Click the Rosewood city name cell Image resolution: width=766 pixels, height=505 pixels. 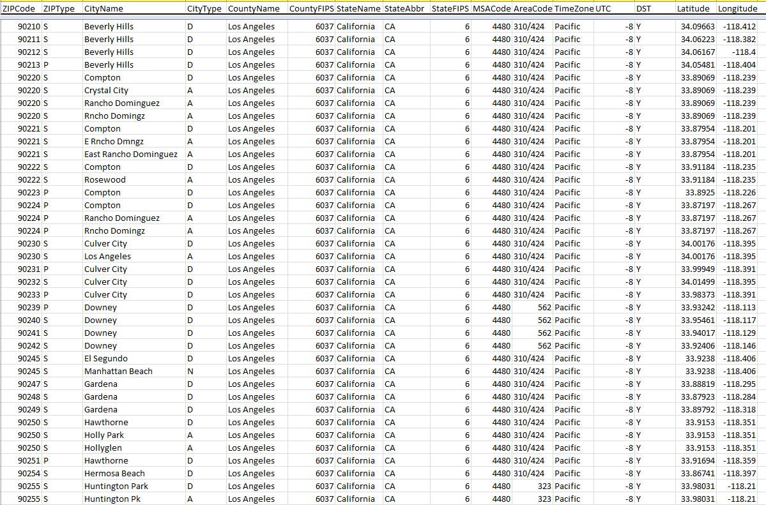coord(134,180)
